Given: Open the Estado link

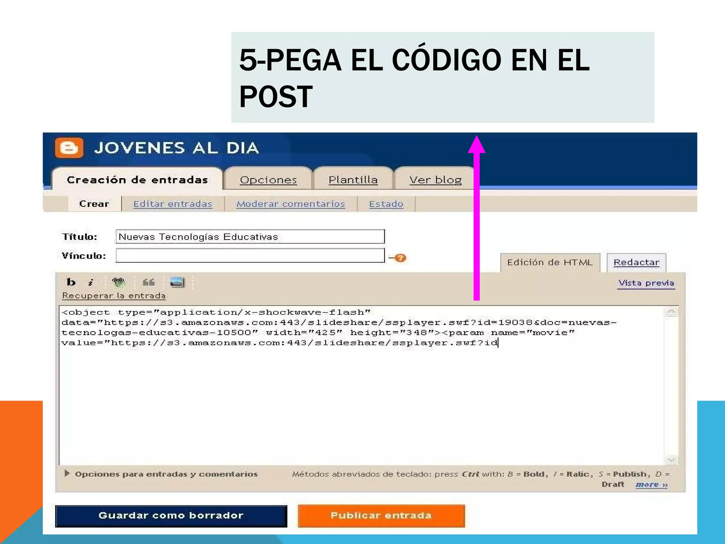Looking at the screenshot, I should tap(386, 204).
